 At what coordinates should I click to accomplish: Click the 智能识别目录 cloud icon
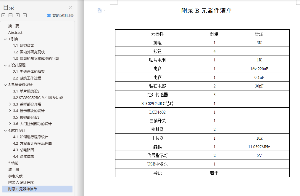tap(49, 15)
